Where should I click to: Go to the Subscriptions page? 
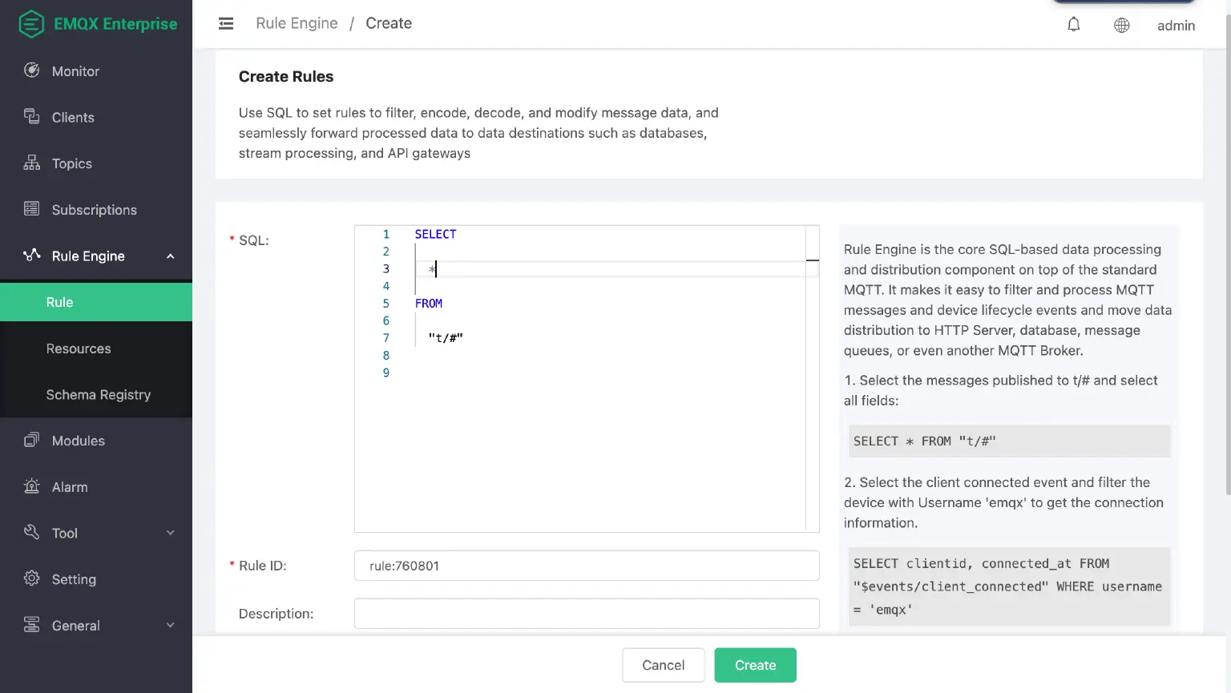94,210
